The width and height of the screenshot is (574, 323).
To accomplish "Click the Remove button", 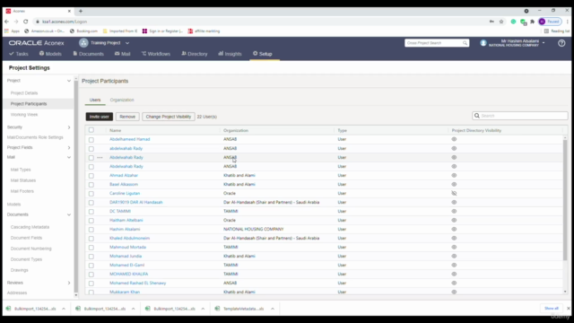I will coord(127,117).
